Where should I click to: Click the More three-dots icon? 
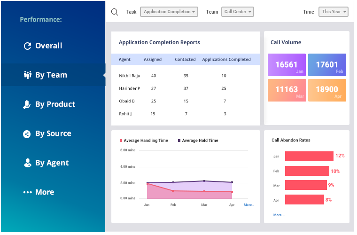click(28, 192)
